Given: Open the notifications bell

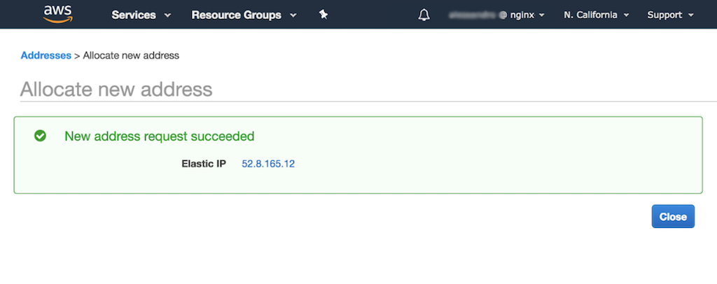Looking at the screenshot, I should click(424, 15).
